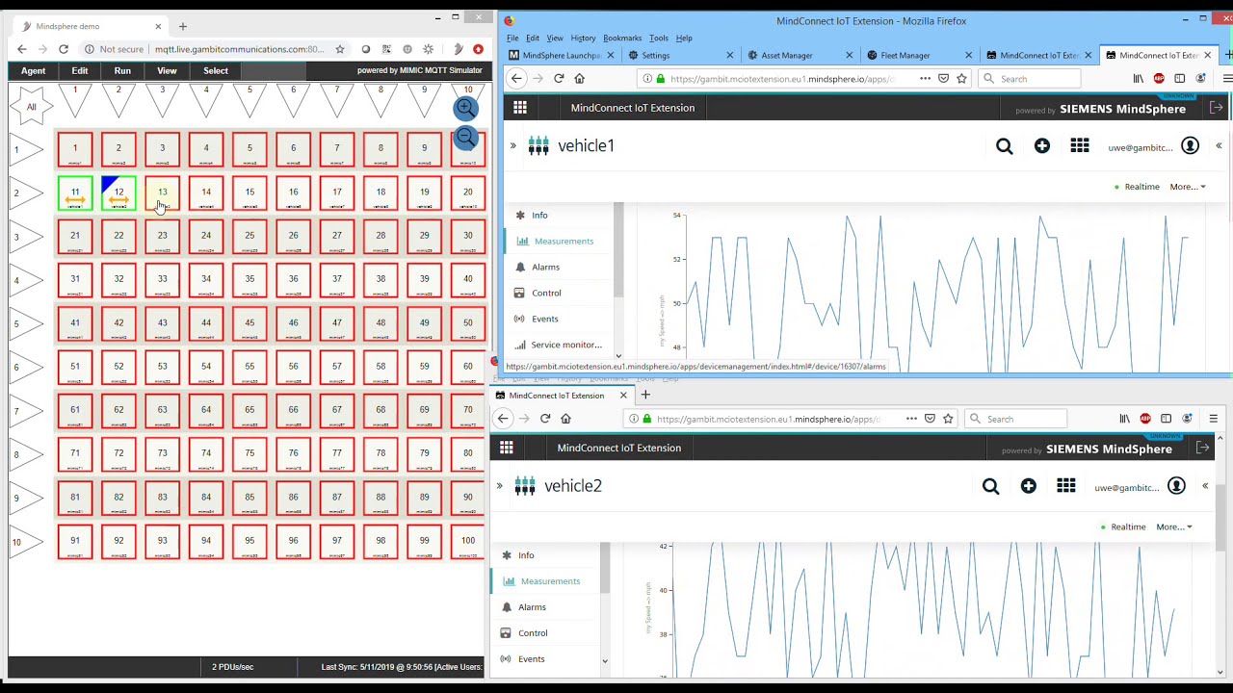Click column 1 triangle header
Screen dimensions: 1233x693
pos(75,100)
